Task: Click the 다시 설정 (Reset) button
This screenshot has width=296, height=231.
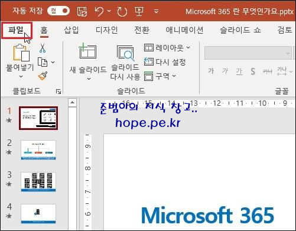Action: (x=165, y=62)
